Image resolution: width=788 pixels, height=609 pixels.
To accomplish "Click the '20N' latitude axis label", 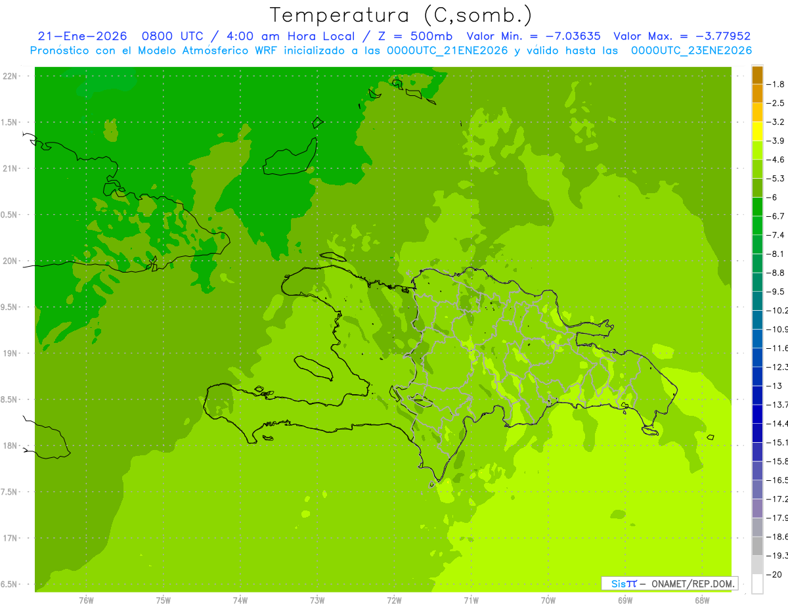I will point(10,261).
